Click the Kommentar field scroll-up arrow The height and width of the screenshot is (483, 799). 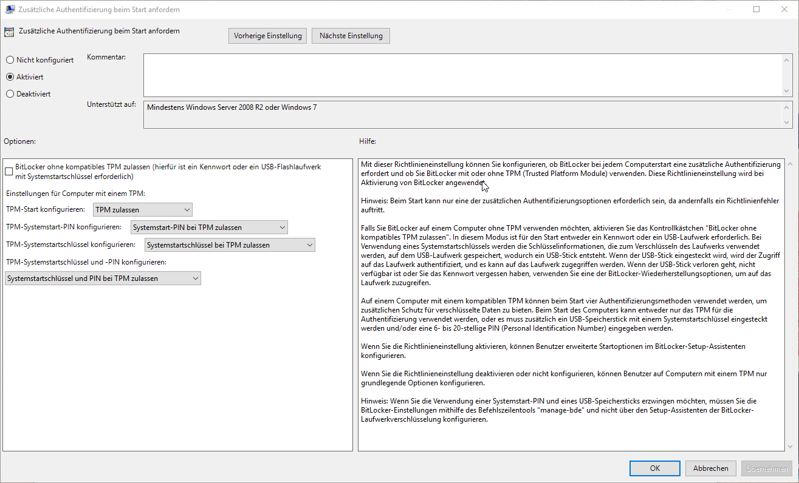click(x=787, y=60)
